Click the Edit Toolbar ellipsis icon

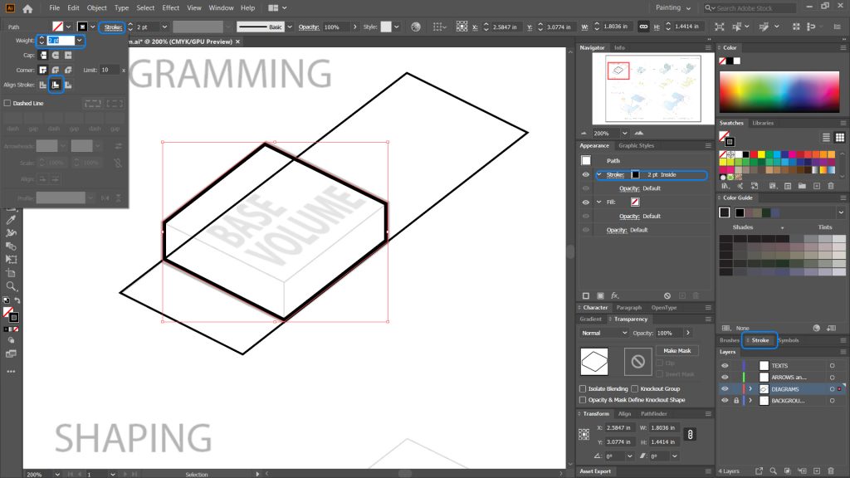coord(10,373)
